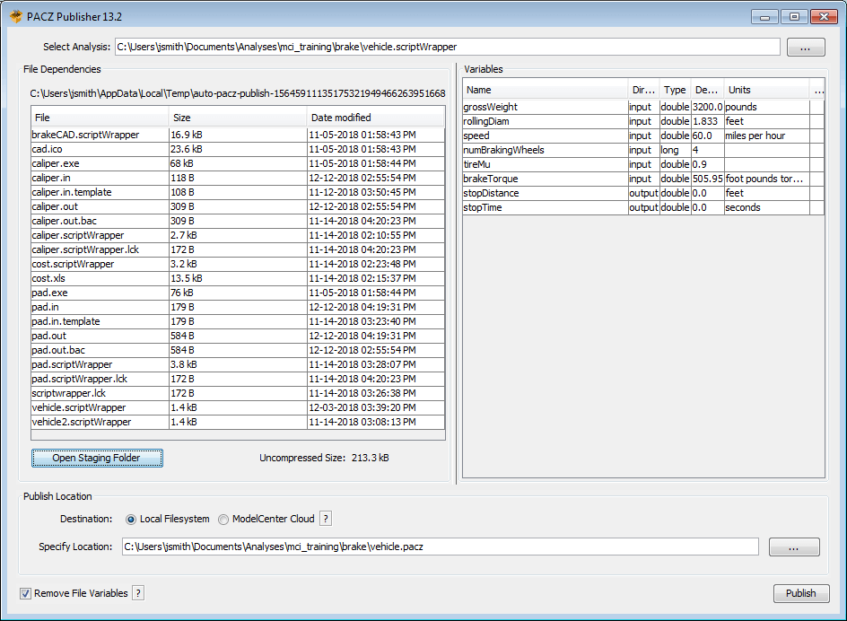Image resolution: width=847 pixels, height=621 pixels.
Task: Select the caliper.scriptWrapper.lck file row
Action: click(x=239, y=249)
